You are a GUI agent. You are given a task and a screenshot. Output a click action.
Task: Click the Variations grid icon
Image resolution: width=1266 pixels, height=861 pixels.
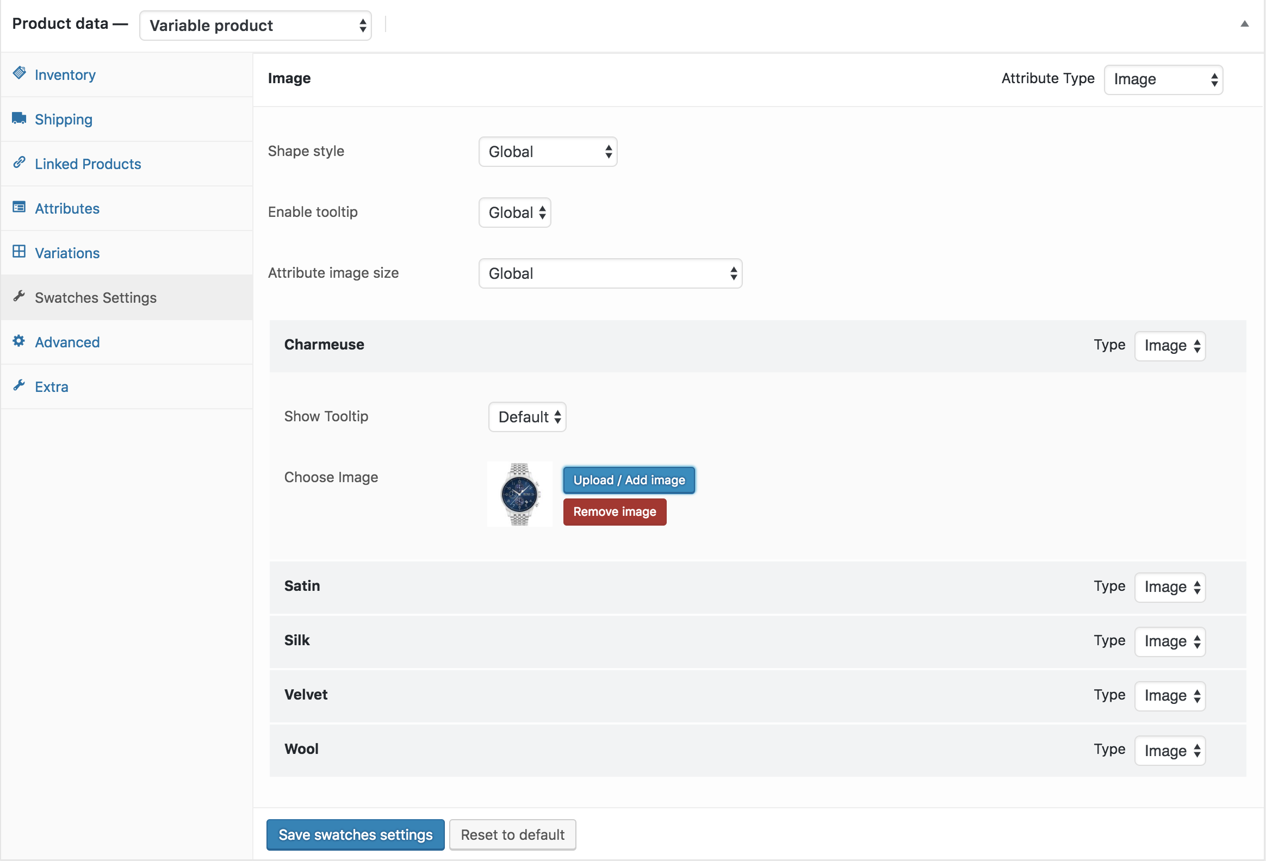(x=20, y=252)
